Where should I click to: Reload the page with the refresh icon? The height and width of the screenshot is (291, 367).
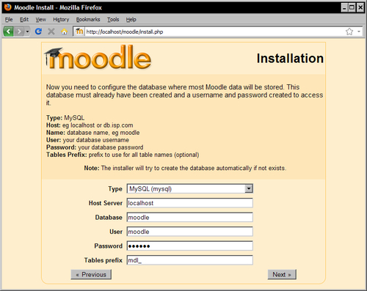(38, 32)
